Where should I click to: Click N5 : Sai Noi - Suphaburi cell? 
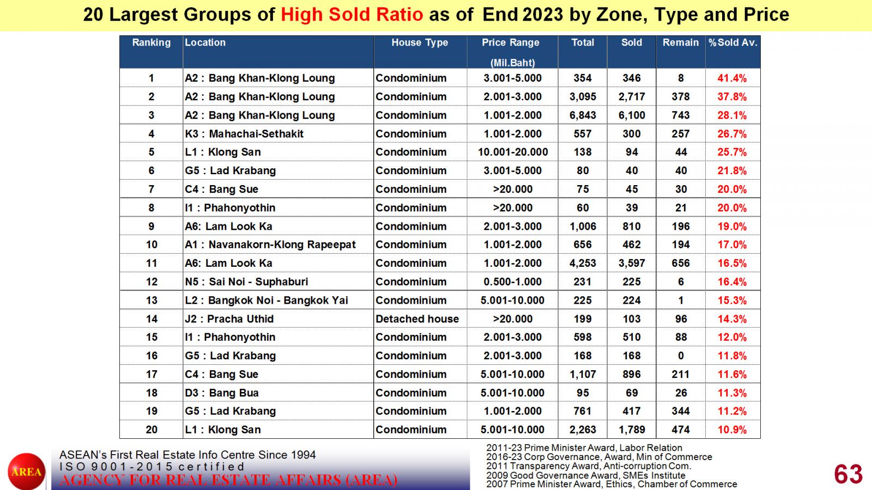[x=246, y=281]
